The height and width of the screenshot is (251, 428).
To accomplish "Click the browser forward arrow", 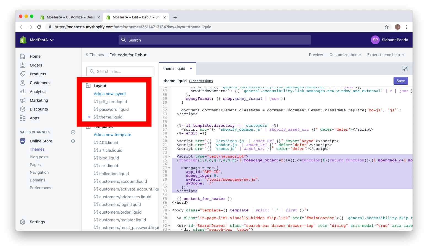I will (30, 27).
